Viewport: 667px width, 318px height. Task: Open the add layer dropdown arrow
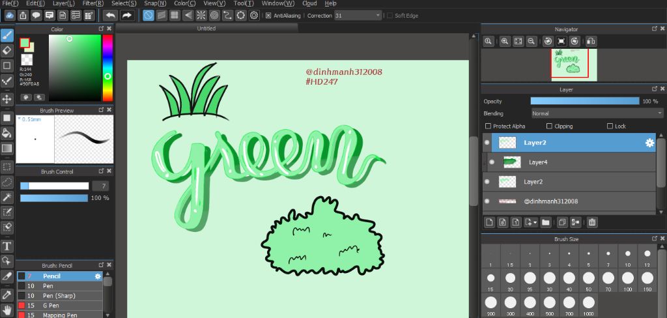(535, 222)
